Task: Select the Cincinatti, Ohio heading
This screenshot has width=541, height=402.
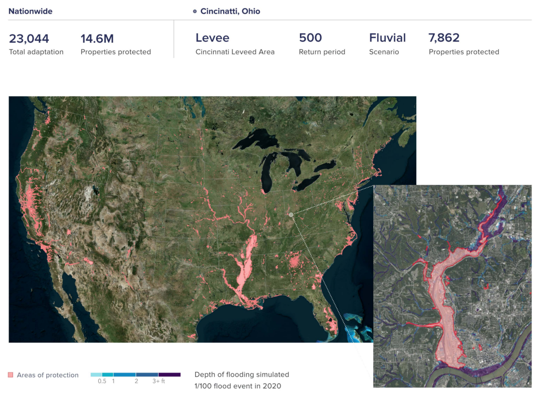Action: point(230,11)
